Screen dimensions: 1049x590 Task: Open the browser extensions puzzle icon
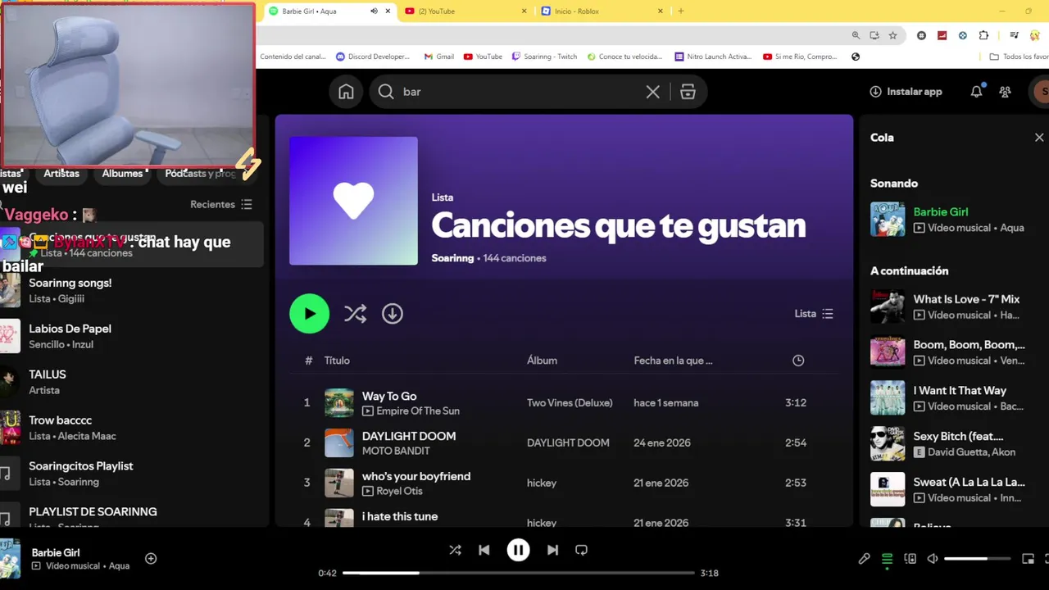point(983,35)
